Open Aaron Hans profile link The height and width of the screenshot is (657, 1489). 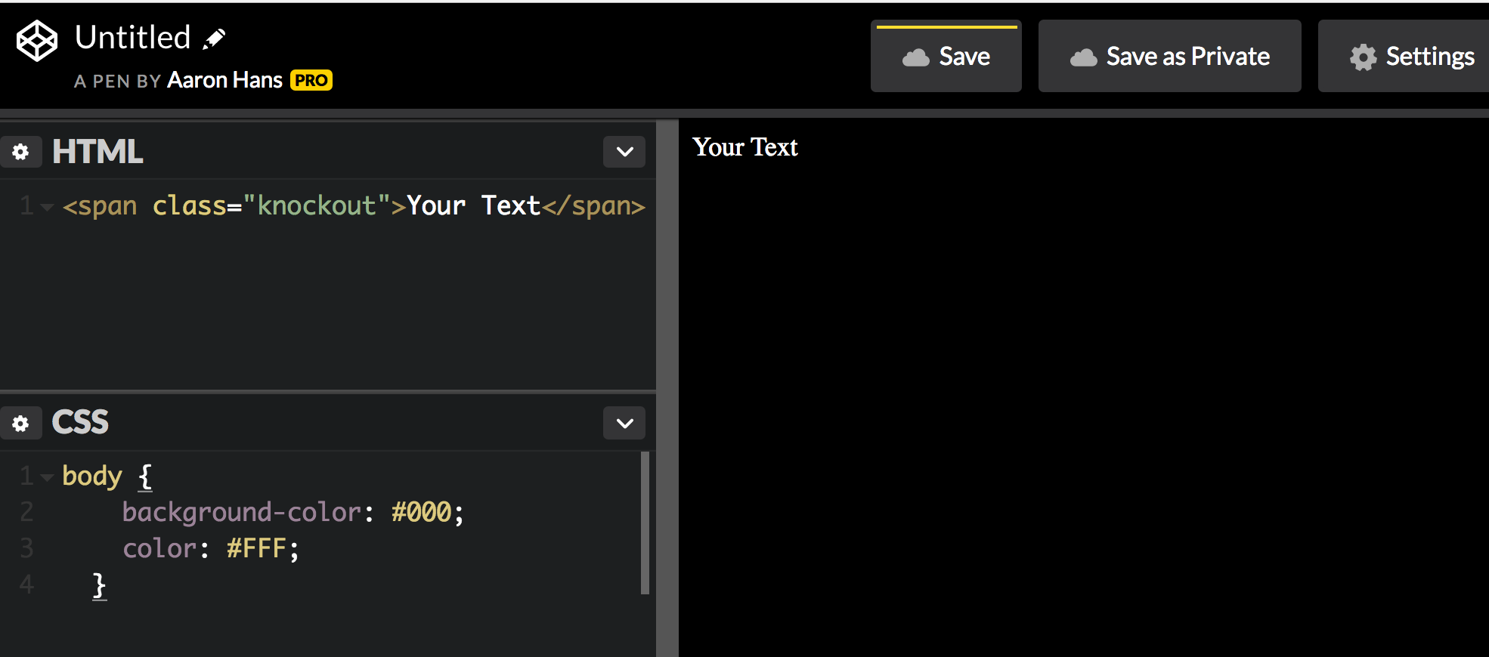coord(224,80)
